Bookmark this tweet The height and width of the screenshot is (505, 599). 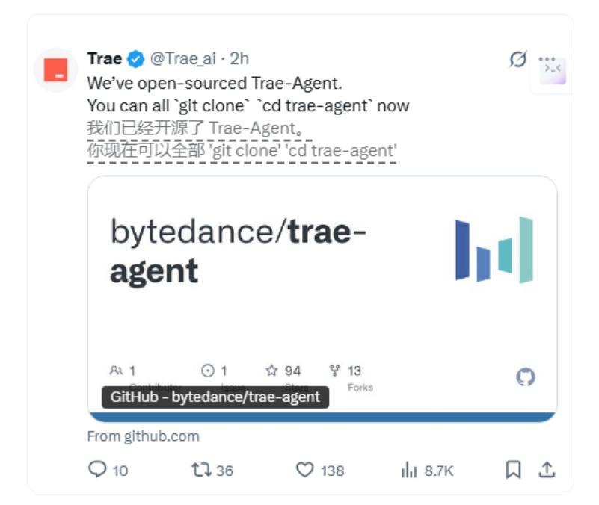click(x=513, y=469)
